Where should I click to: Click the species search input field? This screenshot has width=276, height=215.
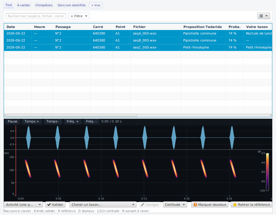[x=36, y=16]
